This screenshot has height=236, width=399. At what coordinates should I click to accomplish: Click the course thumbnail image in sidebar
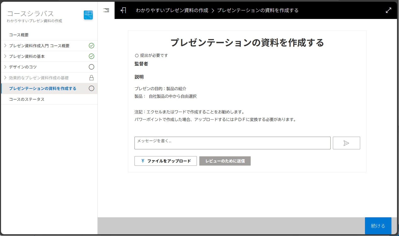(x=88, y=15)
